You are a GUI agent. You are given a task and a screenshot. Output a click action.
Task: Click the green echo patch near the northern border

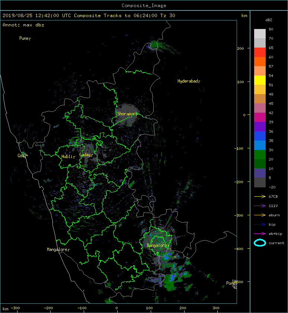(x=154, y=44)
